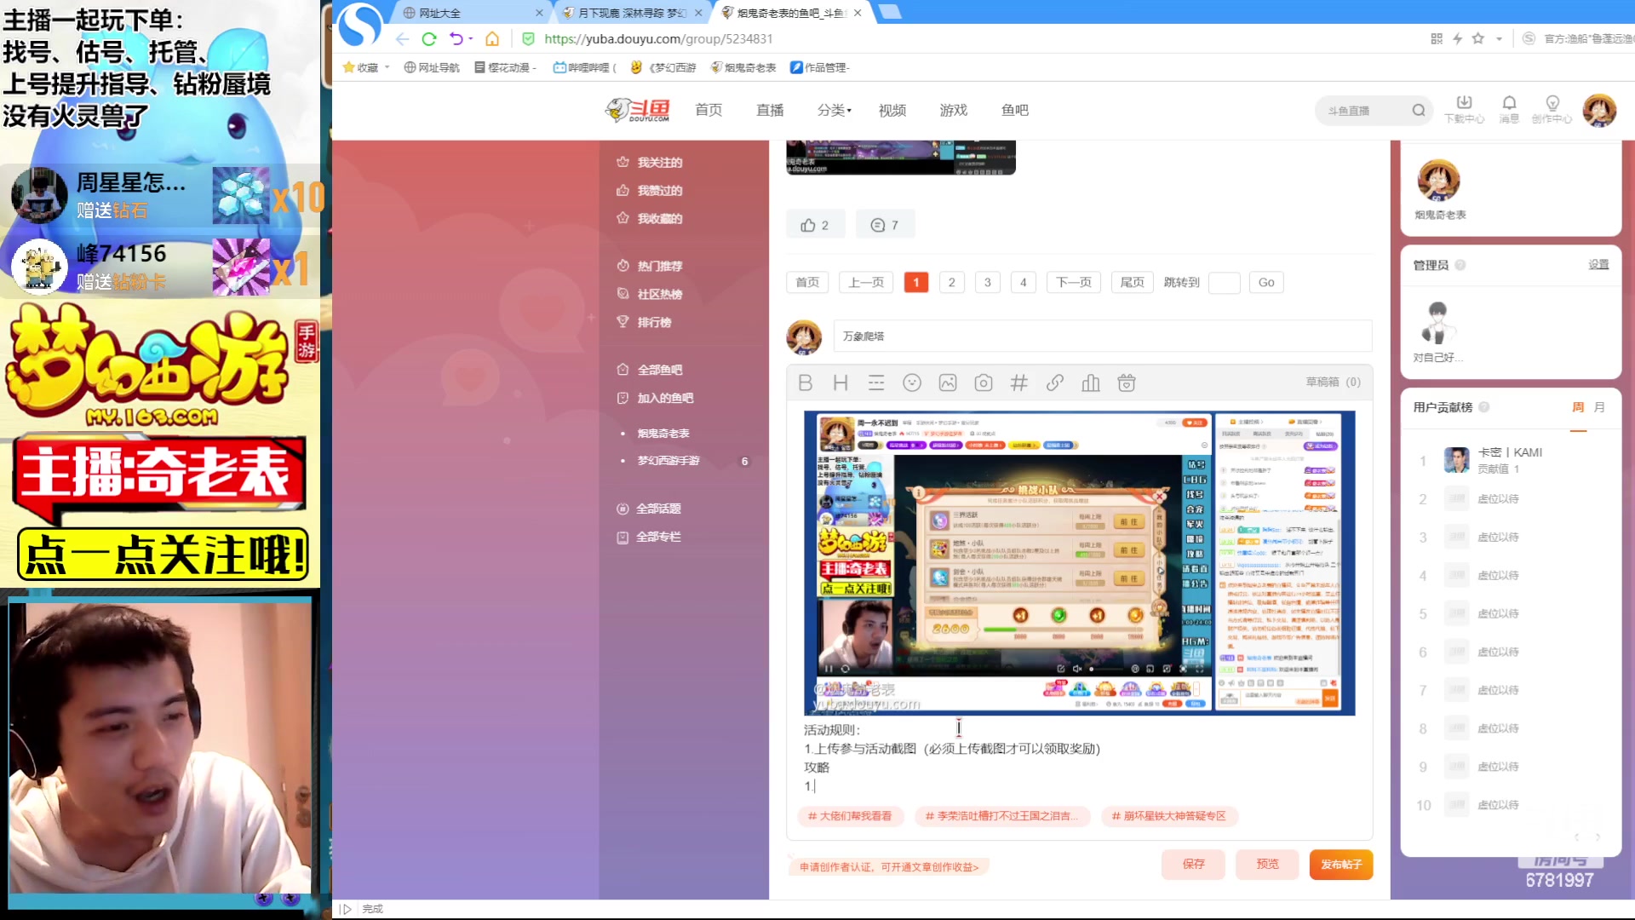The image size is (1635, 920).
Task: Insert emoji via smiley icon
Action: 912,383
